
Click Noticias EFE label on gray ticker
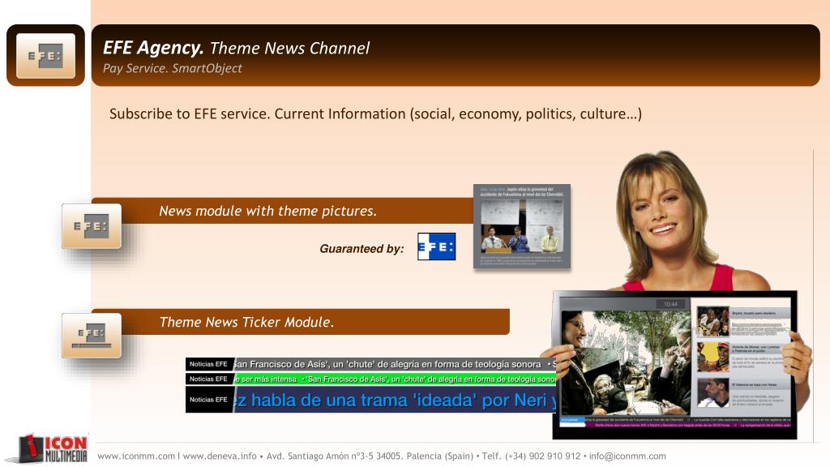[x=208, y=364]
